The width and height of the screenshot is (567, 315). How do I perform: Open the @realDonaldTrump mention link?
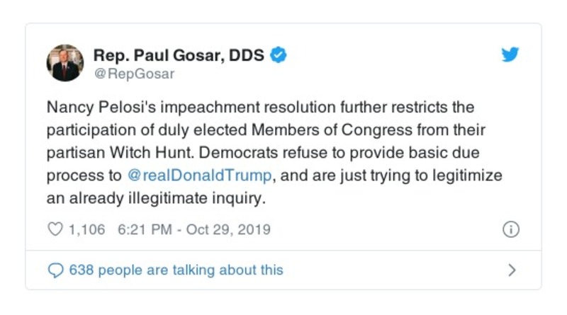(x=201, y=176)
